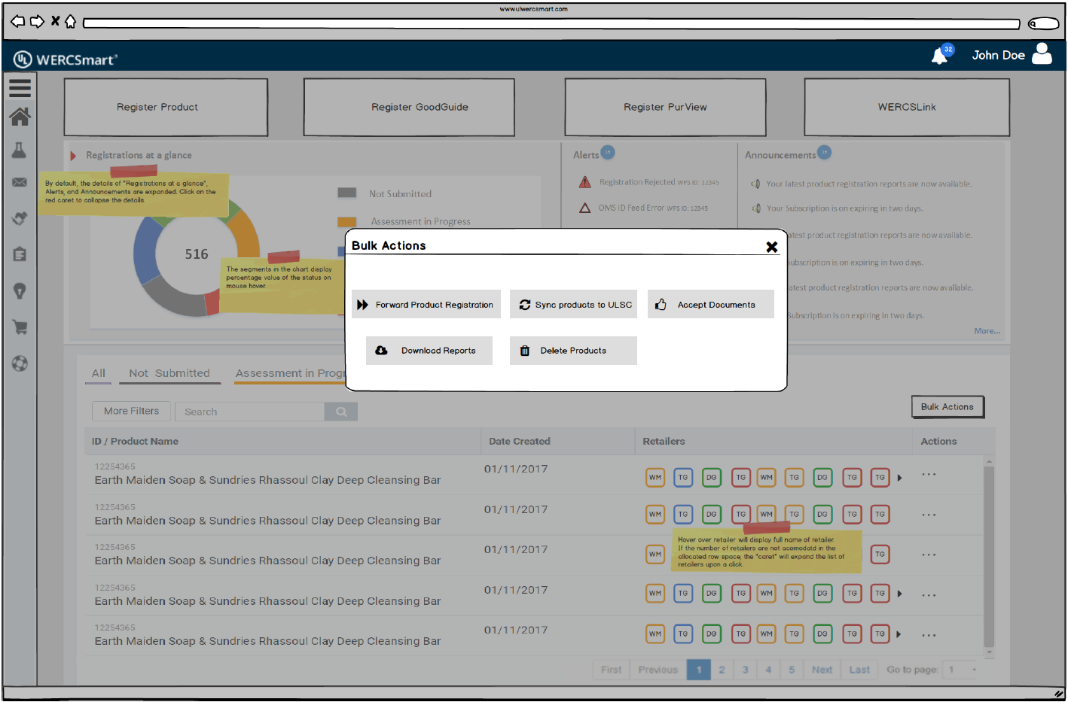Viewport: 1068px width, 702px height.
Task: Click the product table vertical scrollbar
Action: pyautogui.click(x=989, y=557)
